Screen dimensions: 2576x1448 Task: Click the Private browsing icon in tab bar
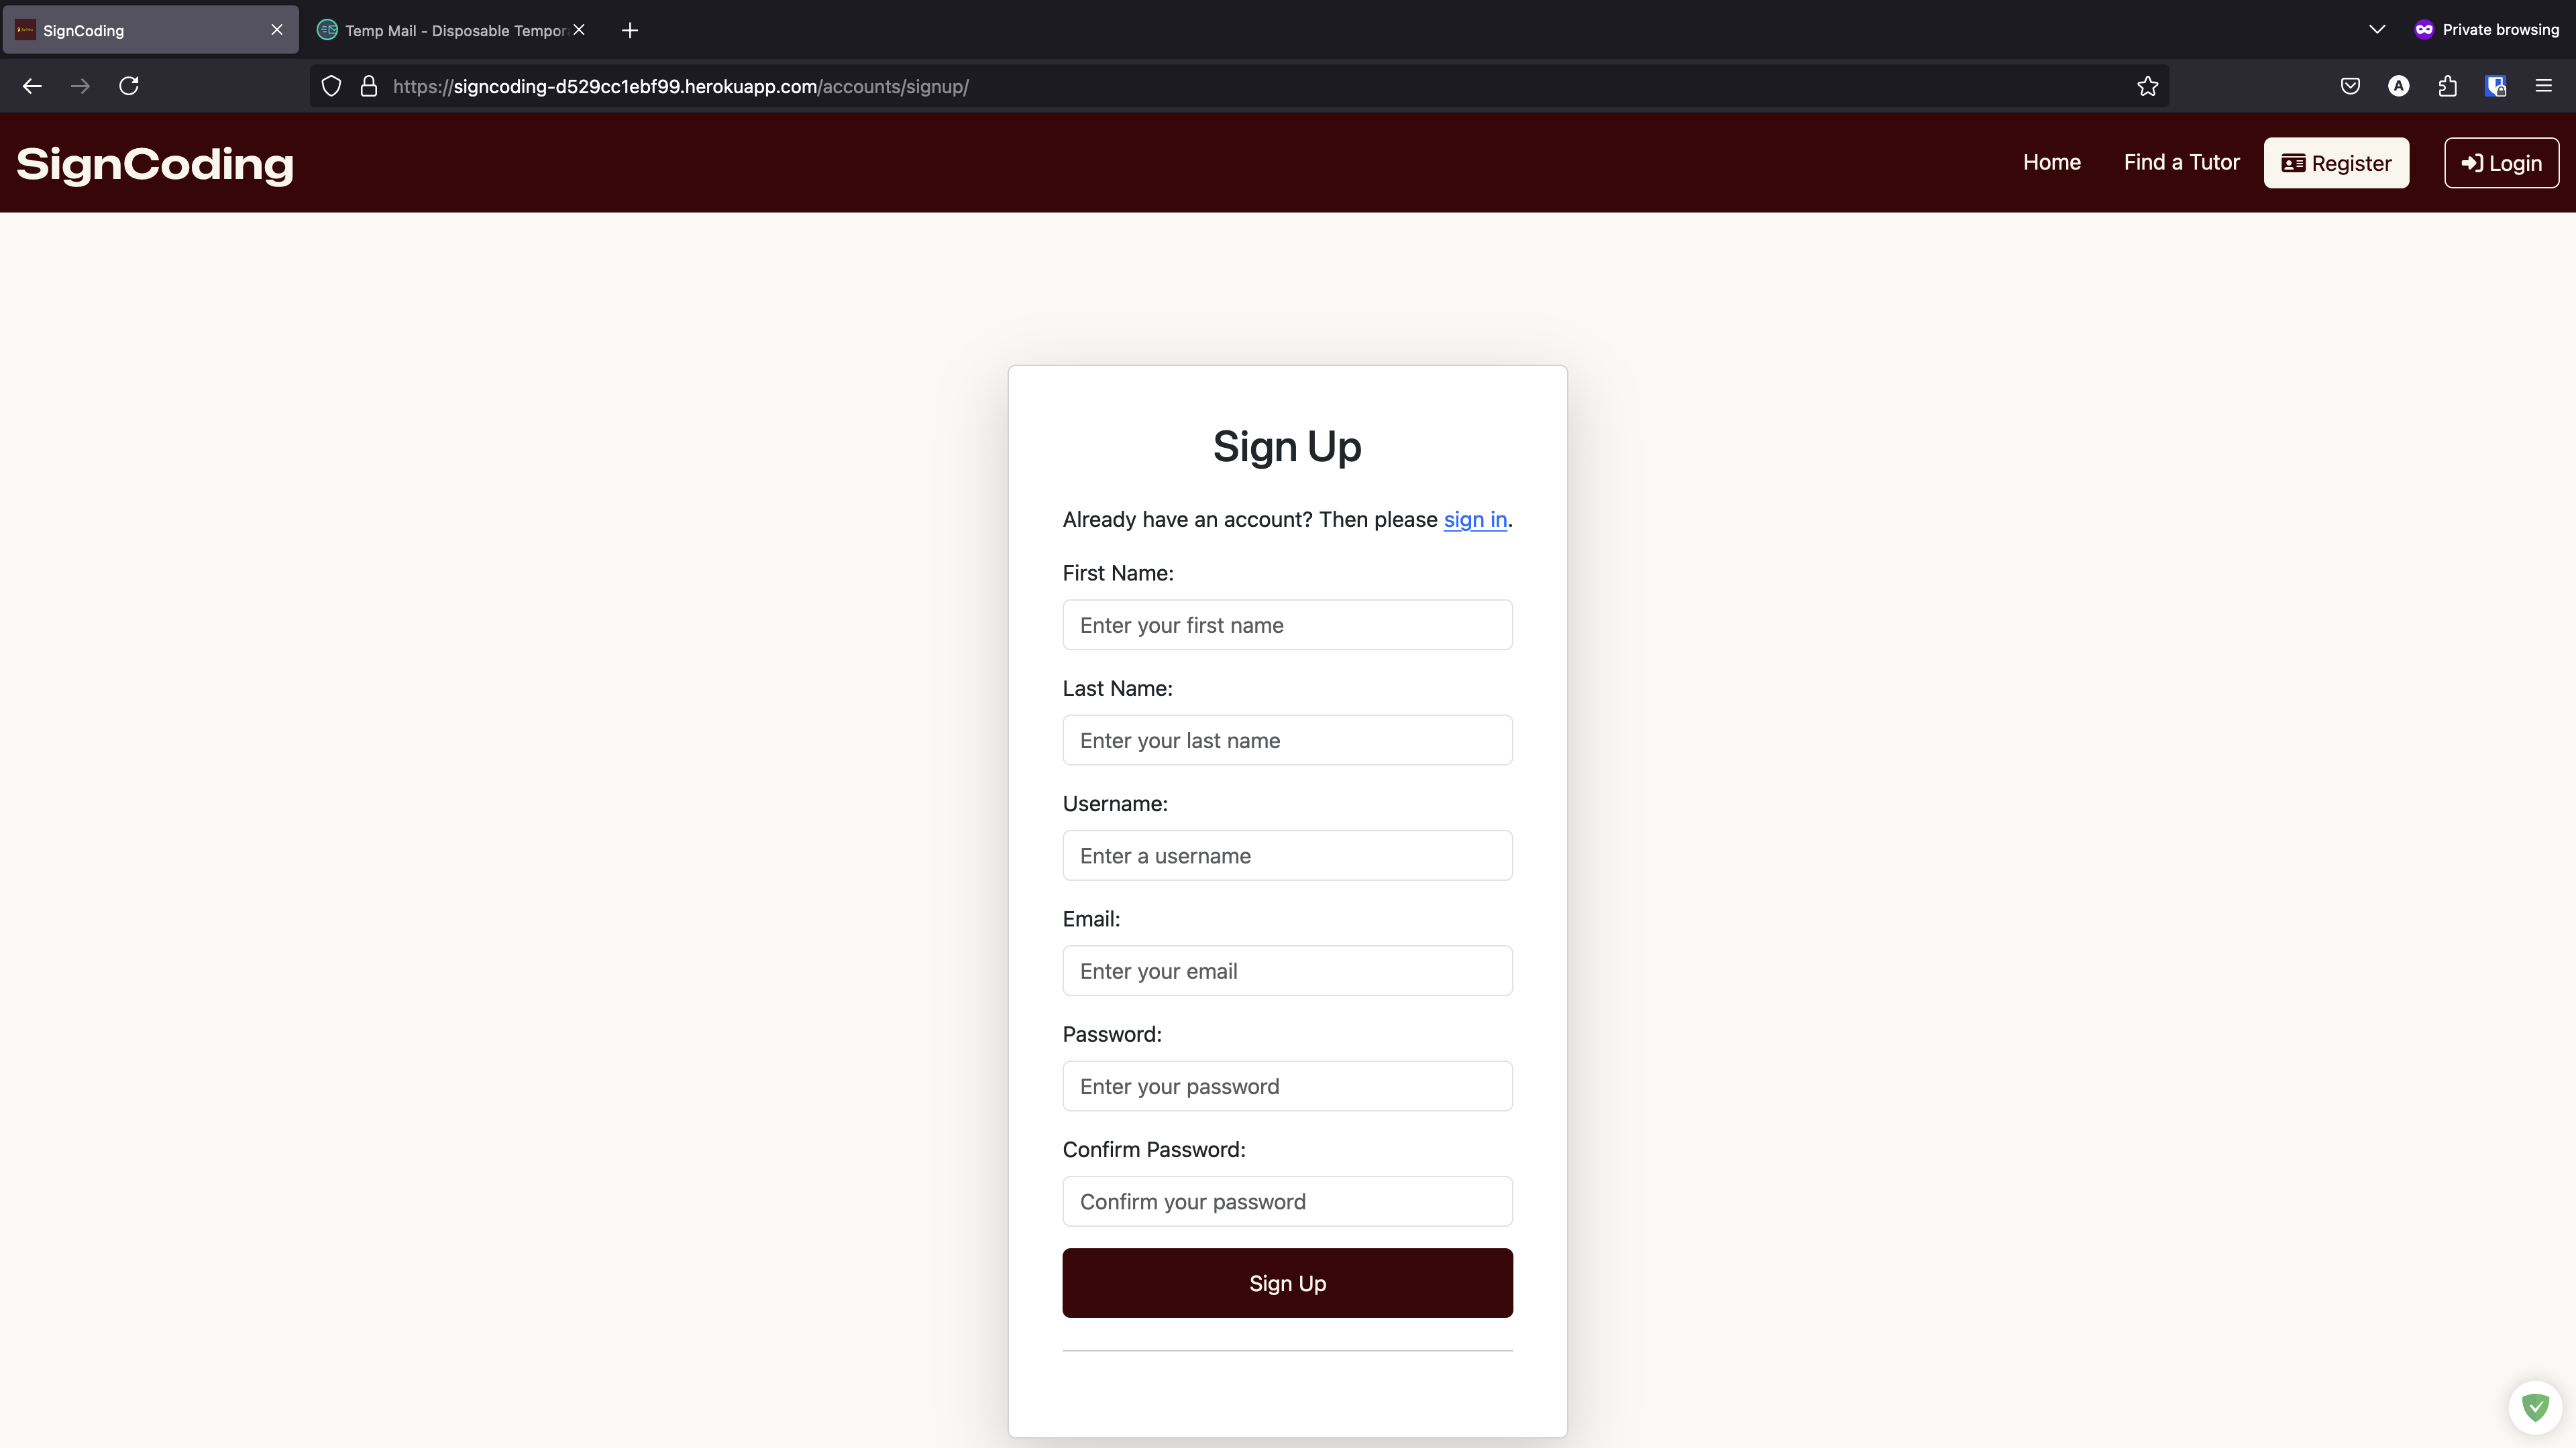pos(2426,30)
